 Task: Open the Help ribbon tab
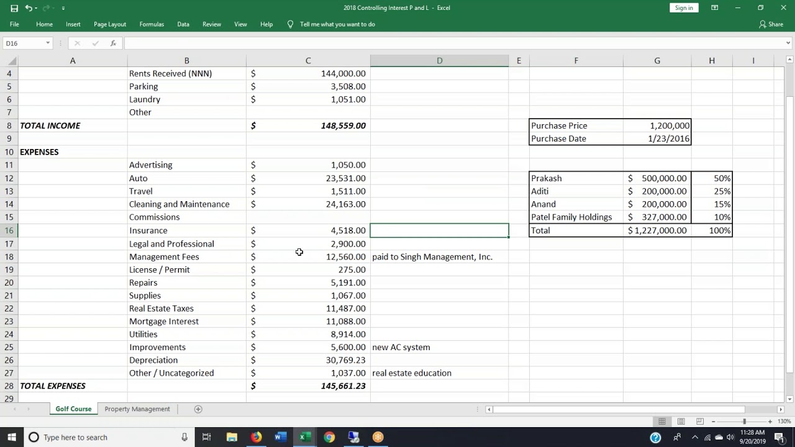266,24
